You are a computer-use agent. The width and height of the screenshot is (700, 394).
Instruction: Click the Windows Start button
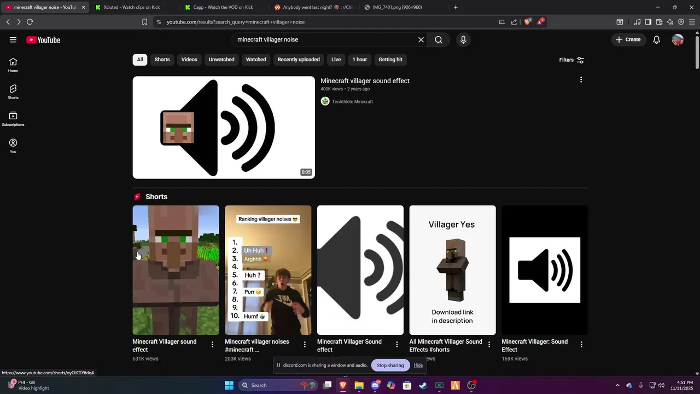point(229,385)
